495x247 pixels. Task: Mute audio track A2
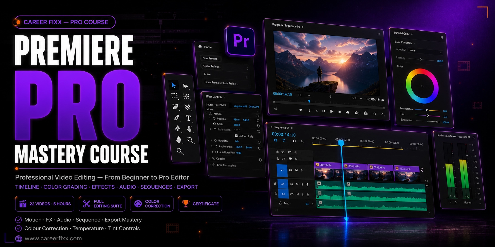tap(298, 194)
